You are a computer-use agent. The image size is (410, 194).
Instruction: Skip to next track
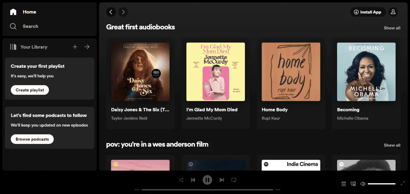(222, 180)
